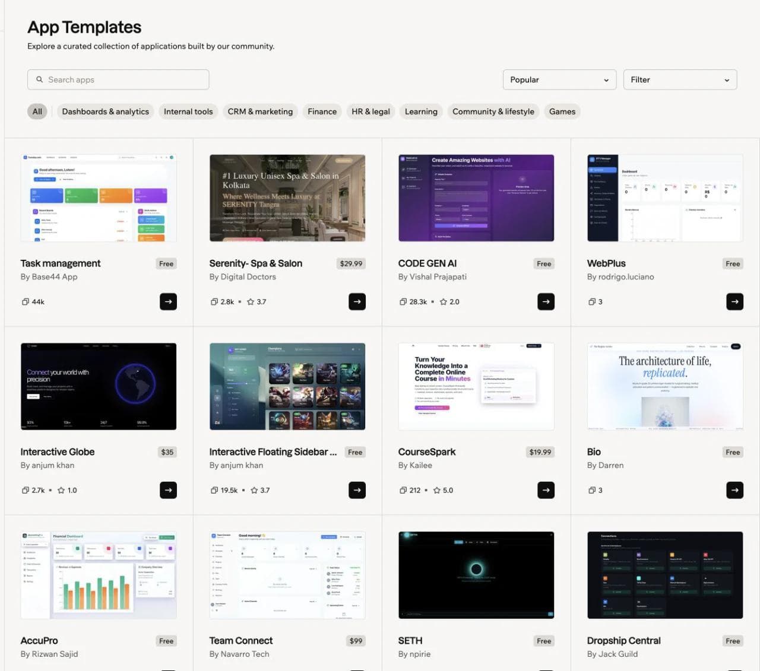Click copy-count icon on Task management card

click(25, 301)
